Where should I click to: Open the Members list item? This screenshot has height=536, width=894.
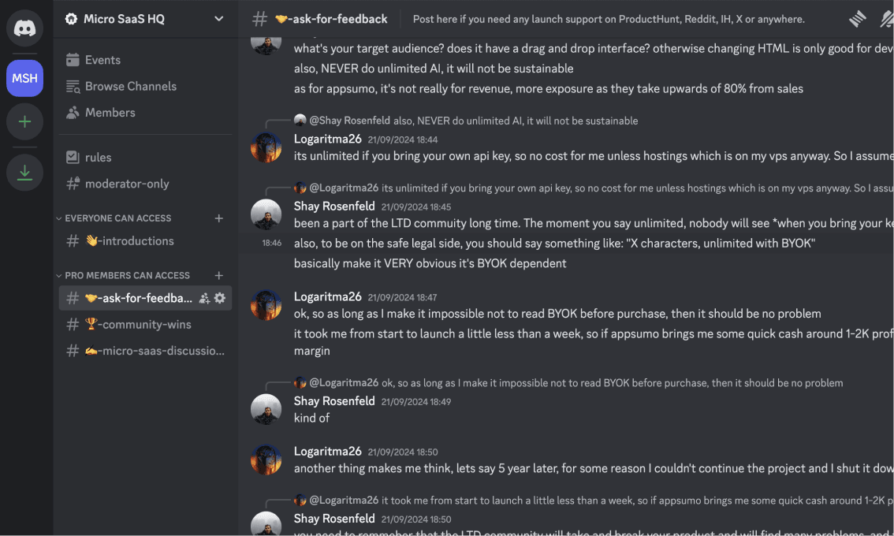[x=110, y=113]
